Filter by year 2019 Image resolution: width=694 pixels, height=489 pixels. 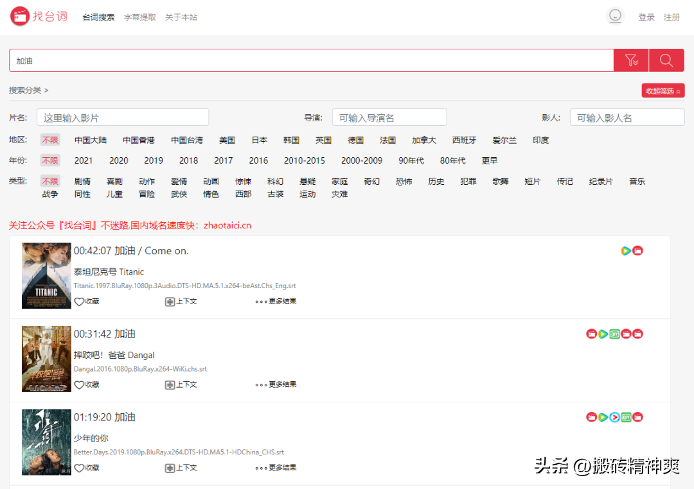(154, 160)
